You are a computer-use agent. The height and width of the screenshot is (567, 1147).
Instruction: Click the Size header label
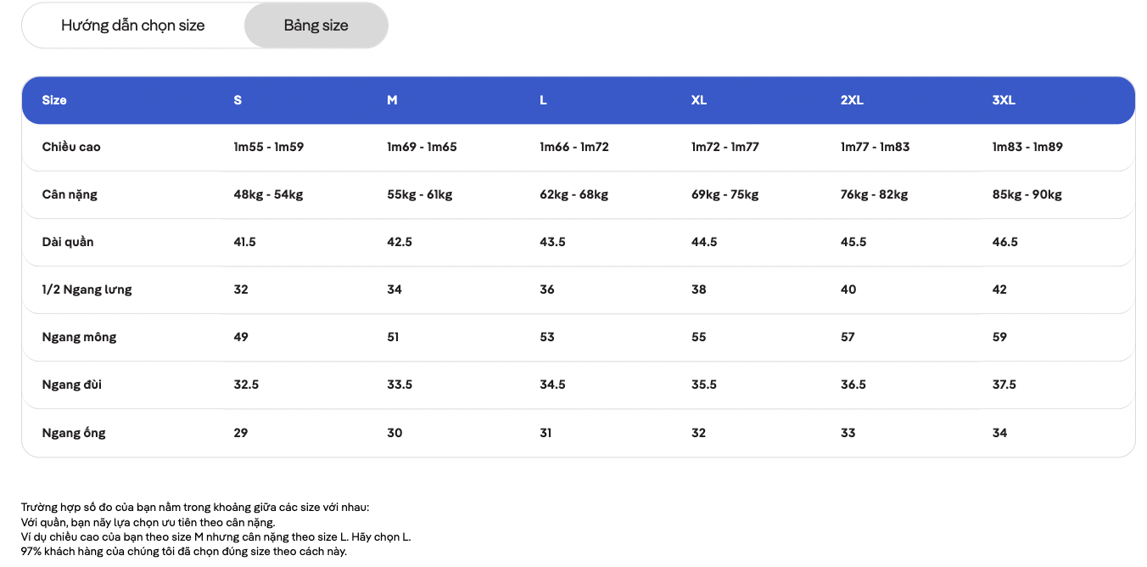pos(54,100)
